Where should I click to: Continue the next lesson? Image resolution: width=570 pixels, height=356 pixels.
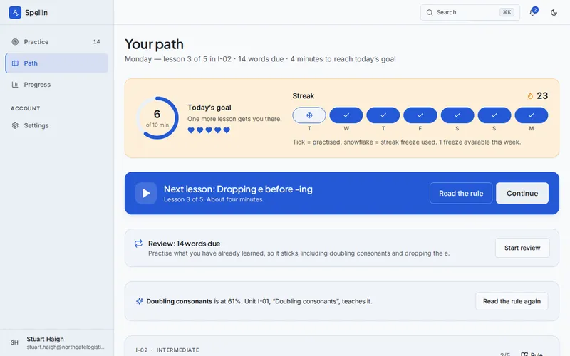point(522,193)
